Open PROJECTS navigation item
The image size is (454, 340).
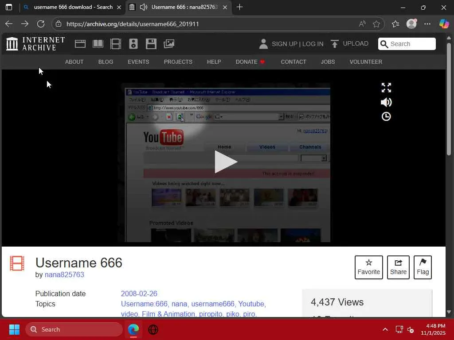click(x=178, y=62)
